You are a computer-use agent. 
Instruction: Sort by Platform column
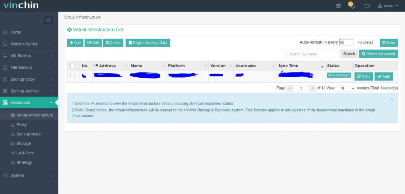(187, 66)
